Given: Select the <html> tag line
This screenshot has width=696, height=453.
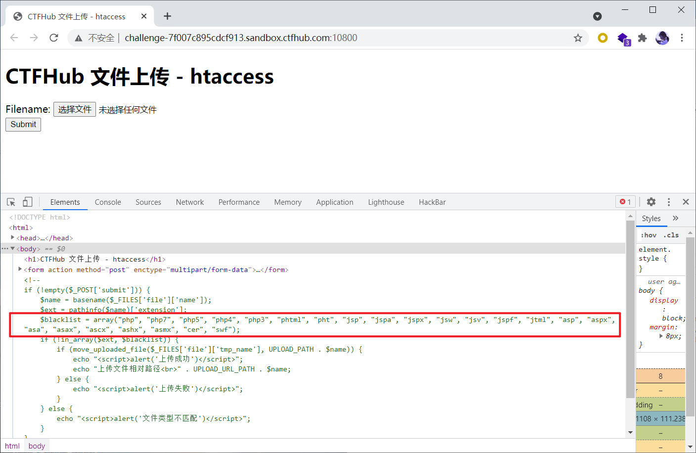Looking at the screenshot, I should pos(21,227).
